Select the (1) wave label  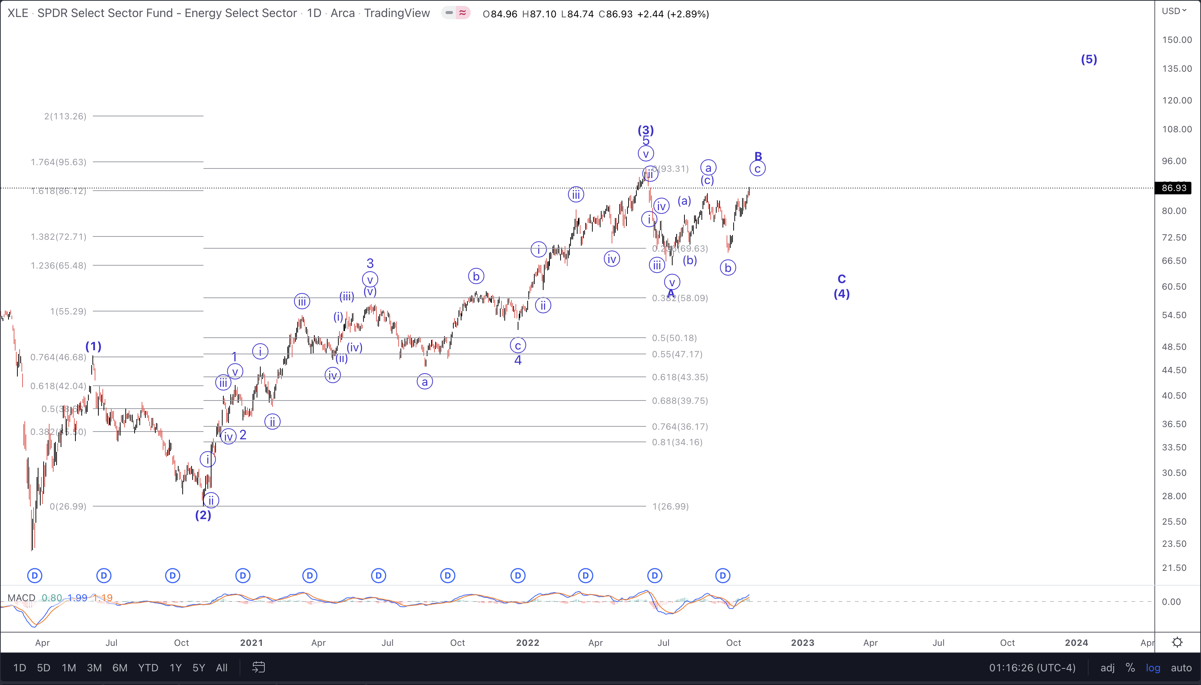[x=93, y=347]
